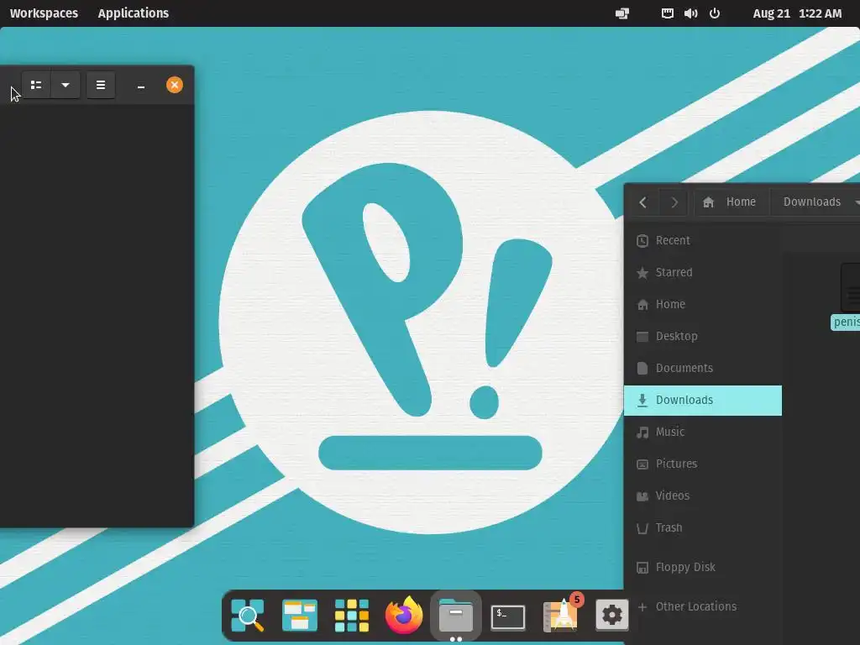
Task: Click Downloads in the path bar
Action: (x=812, y=202)
